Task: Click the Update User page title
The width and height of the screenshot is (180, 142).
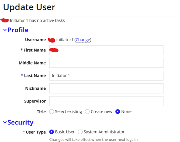Action: (x=29, y=7)
